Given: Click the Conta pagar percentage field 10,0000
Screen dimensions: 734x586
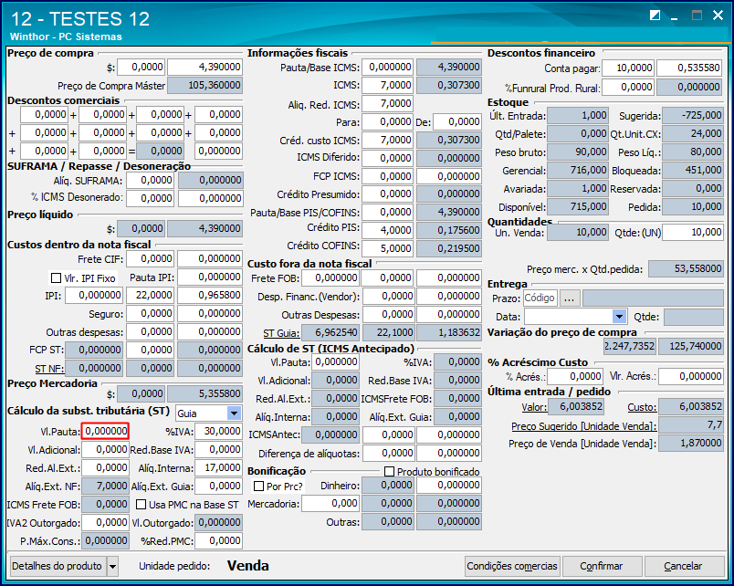Looking at the screenshot, I should [628, 68].
